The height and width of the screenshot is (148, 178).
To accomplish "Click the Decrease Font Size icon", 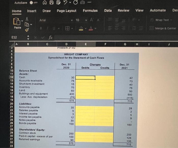I will [x=98, y=20].
